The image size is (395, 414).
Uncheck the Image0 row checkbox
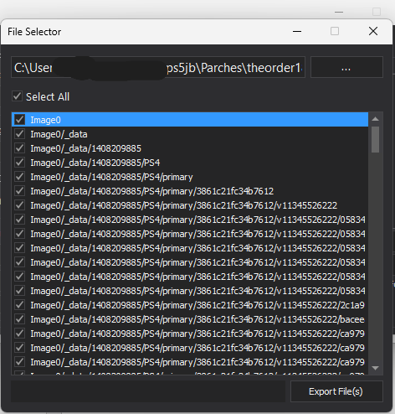(x=20, y=120)
